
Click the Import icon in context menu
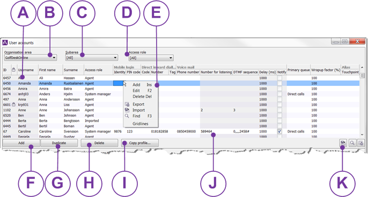point(127,110)
